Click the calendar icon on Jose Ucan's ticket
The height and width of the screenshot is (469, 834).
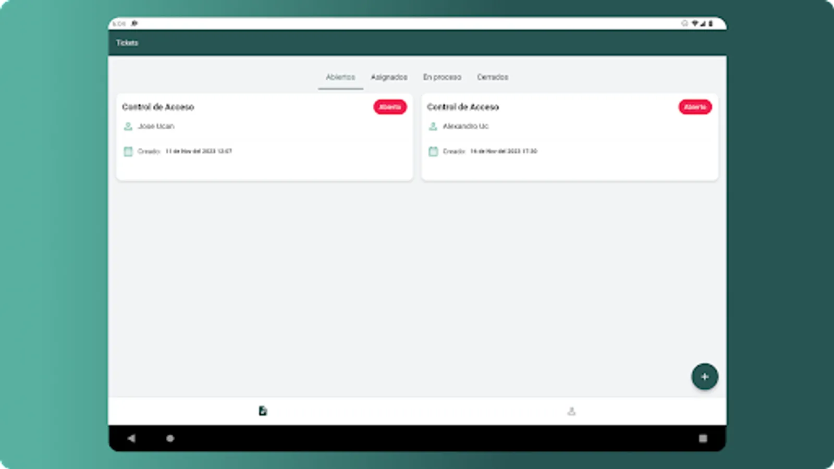128,151
